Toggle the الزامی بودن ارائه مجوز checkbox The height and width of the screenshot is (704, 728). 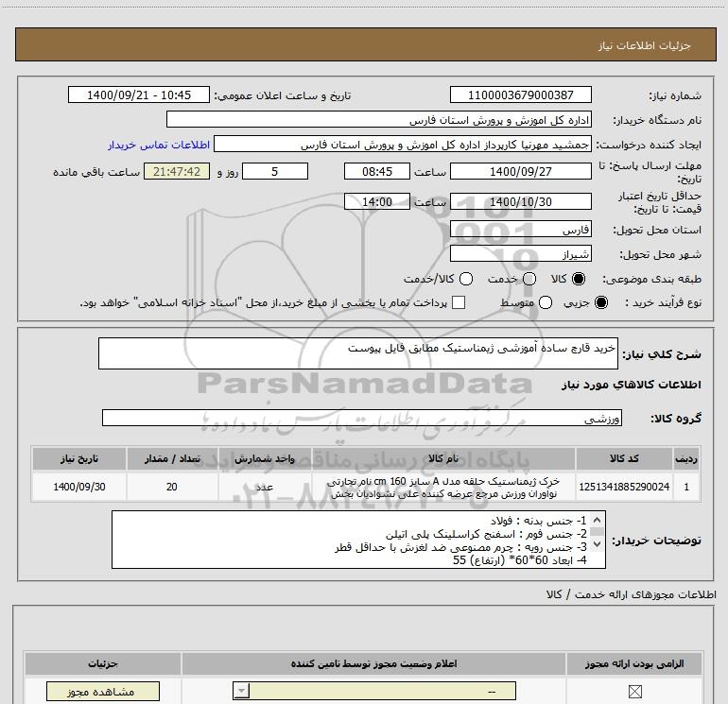634,692
